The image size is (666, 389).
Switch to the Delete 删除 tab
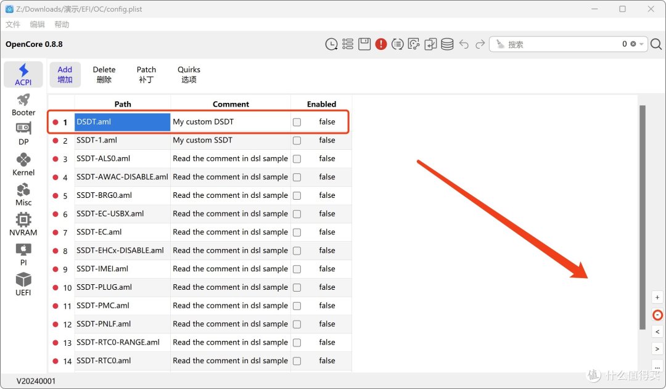pos(104,75)
